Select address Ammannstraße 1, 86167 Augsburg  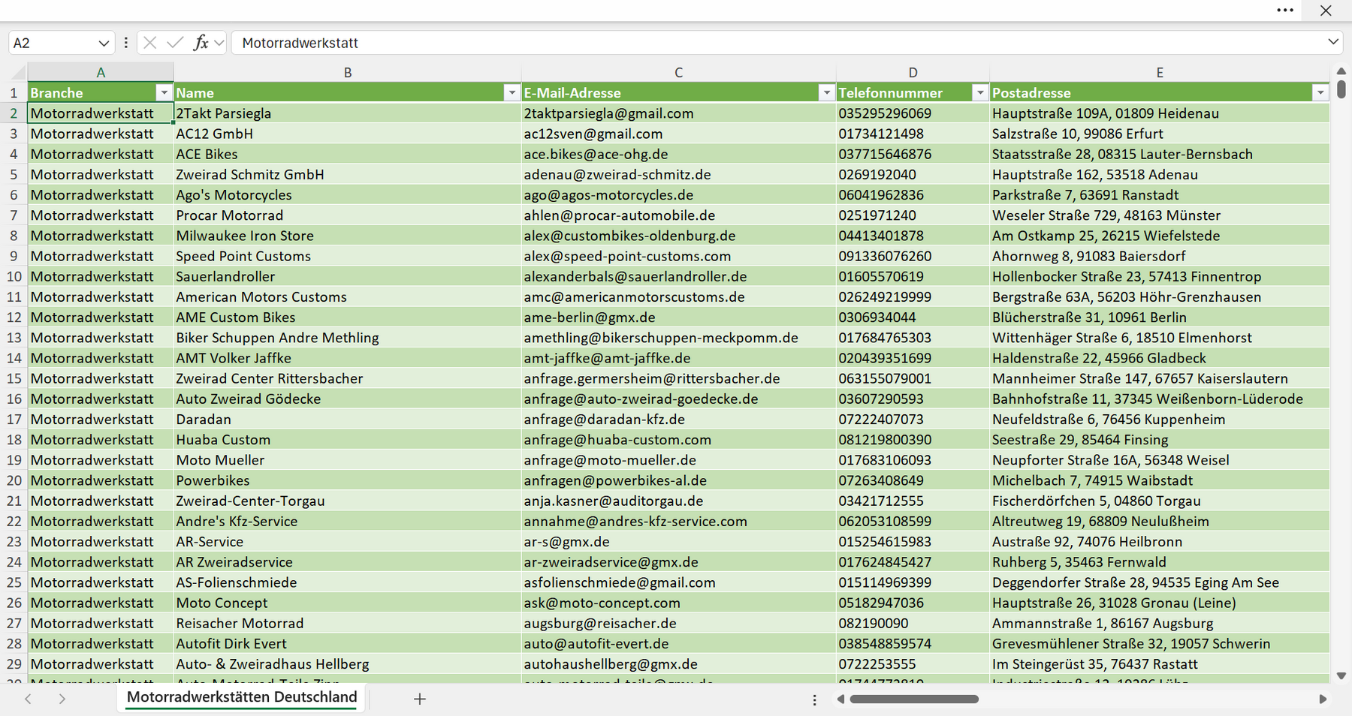pyautogui.click(x=1159, y=623)
